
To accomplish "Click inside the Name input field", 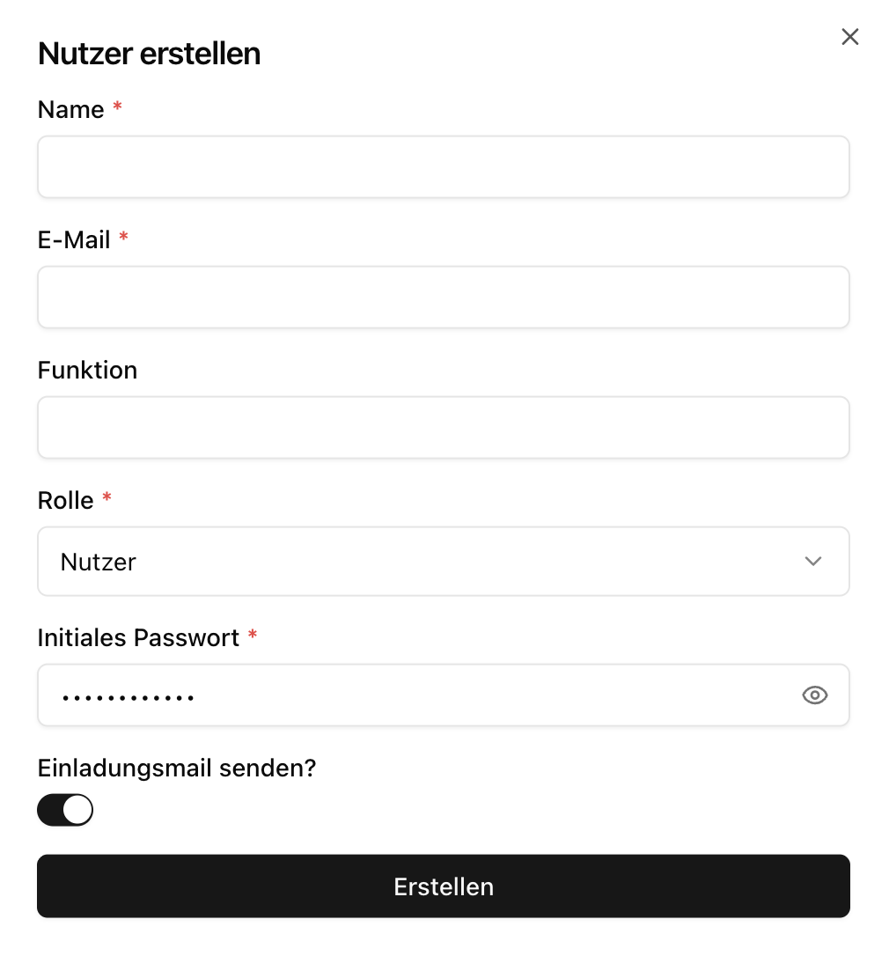I will (x=444, y=166).
